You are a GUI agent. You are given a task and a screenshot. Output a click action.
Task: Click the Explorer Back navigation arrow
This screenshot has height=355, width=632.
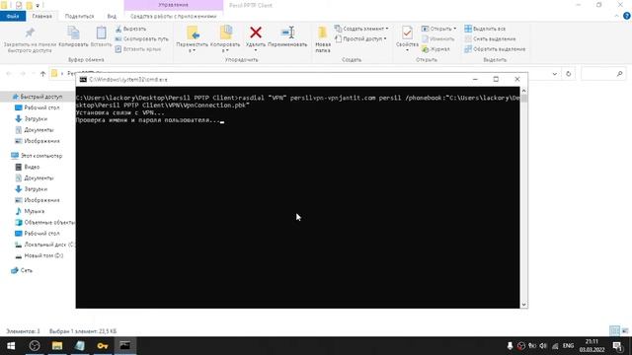(9, 74)
